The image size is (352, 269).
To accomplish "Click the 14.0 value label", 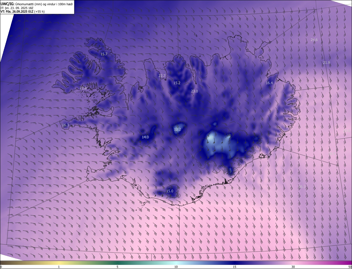I will [145, 137].
